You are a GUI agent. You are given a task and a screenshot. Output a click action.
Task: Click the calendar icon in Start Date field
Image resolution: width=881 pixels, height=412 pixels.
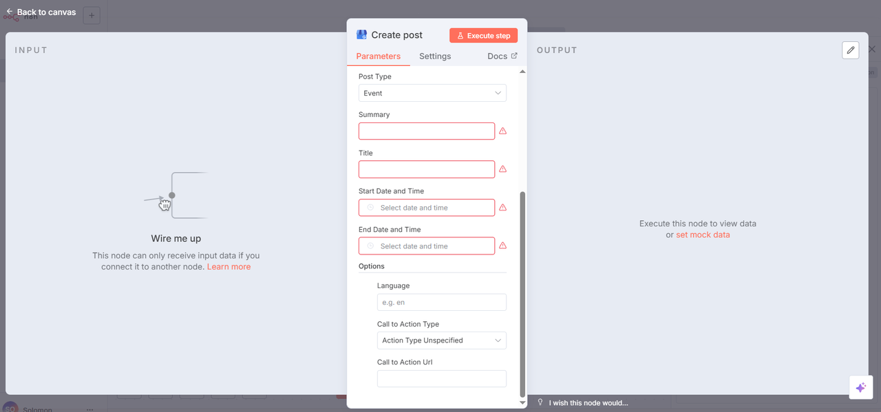tap(370, 208)
